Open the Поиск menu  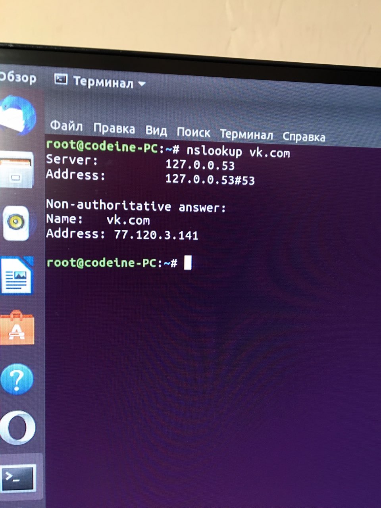[193, 132]
